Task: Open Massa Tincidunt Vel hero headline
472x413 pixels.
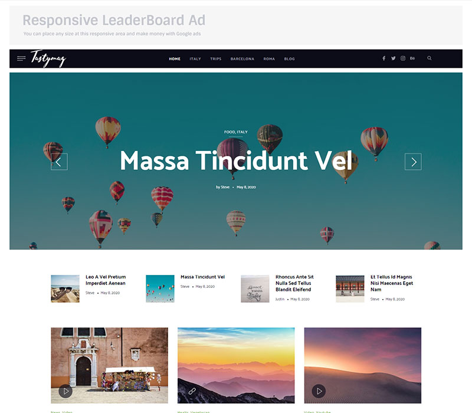Action: click(x=236, y=160)
